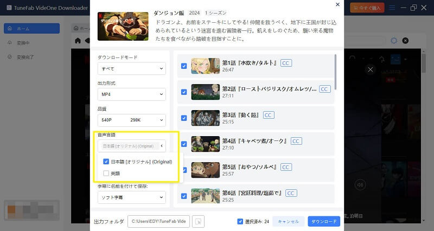
Task: Open the 品質 dropdown showing 540P 290K
Action: (x=131, y=120)
